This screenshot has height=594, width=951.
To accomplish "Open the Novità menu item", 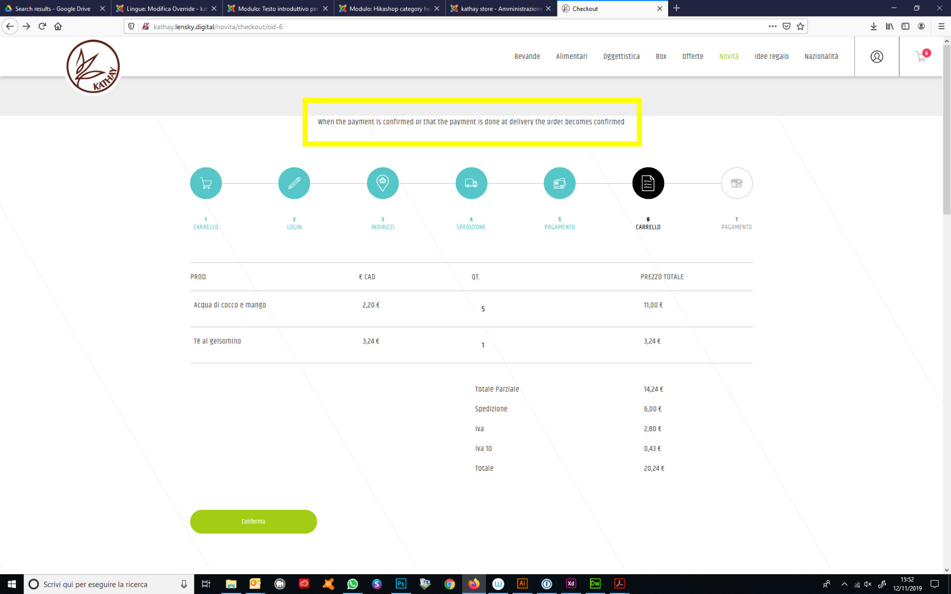I will 729,57.
